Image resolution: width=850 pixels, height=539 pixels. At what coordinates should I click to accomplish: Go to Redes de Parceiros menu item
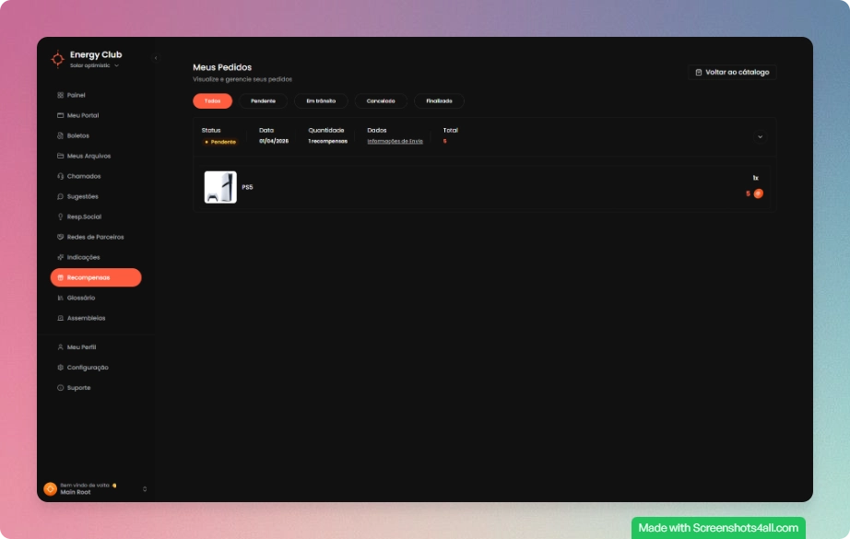[x=95, y=237]
